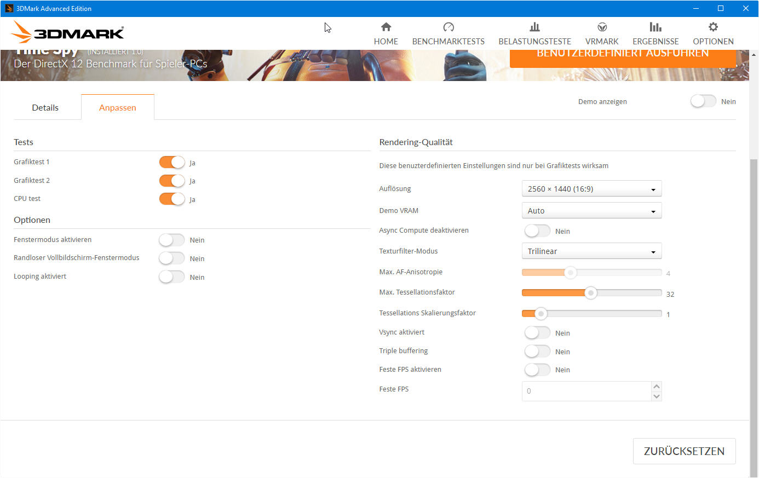Turn on Looping aktiviert toggle

point(172,277)
